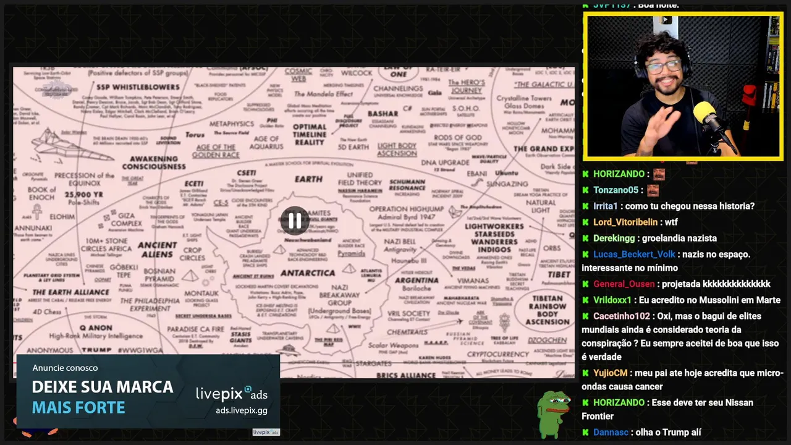Click the Kick badge beside Dannasc
Image resolution: width=791 pixels, height=445 pixels.
click(585, 432)
